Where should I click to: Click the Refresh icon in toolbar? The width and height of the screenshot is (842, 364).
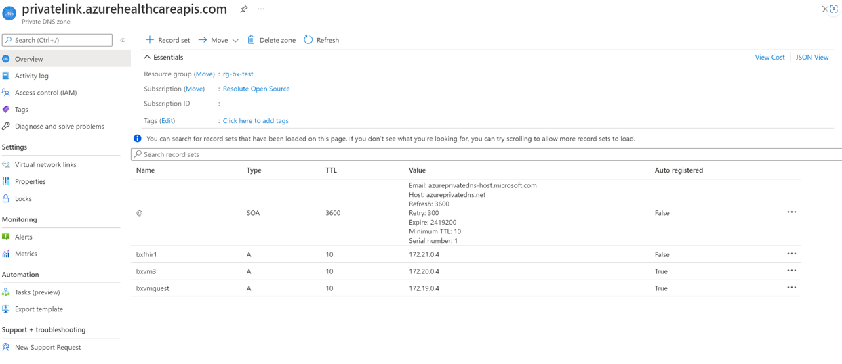[308, 40]
